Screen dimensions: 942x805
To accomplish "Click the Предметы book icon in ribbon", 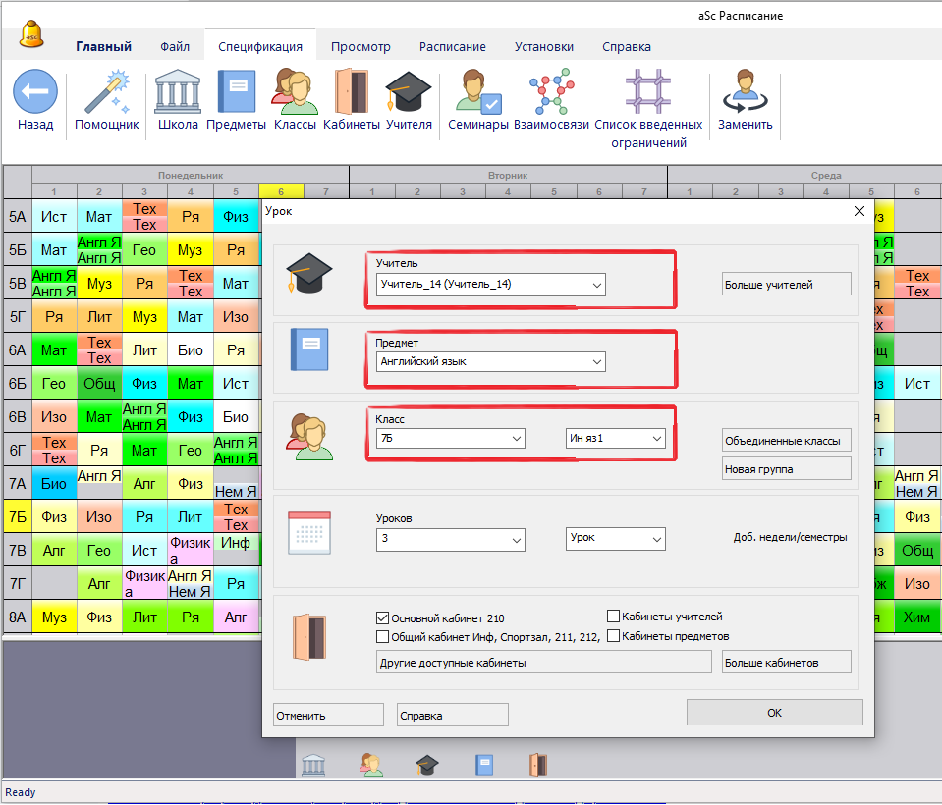I will (236, 92).
